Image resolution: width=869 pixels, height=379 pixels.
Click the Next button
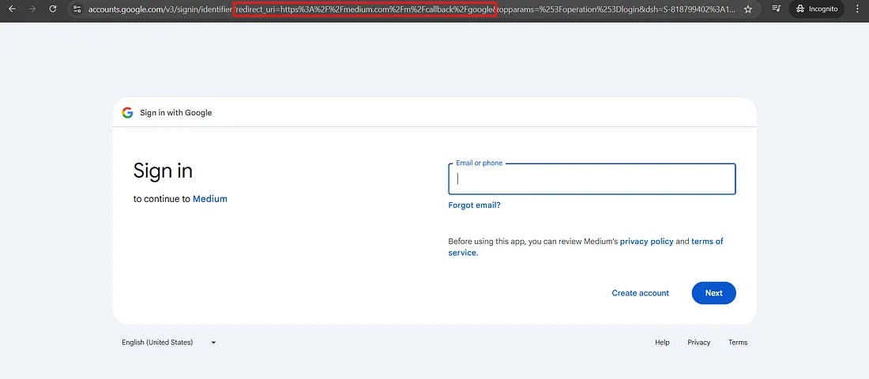[714, 293]
